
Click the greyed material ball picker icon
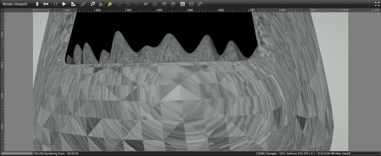pyautogui.click(x=128, y=4)
